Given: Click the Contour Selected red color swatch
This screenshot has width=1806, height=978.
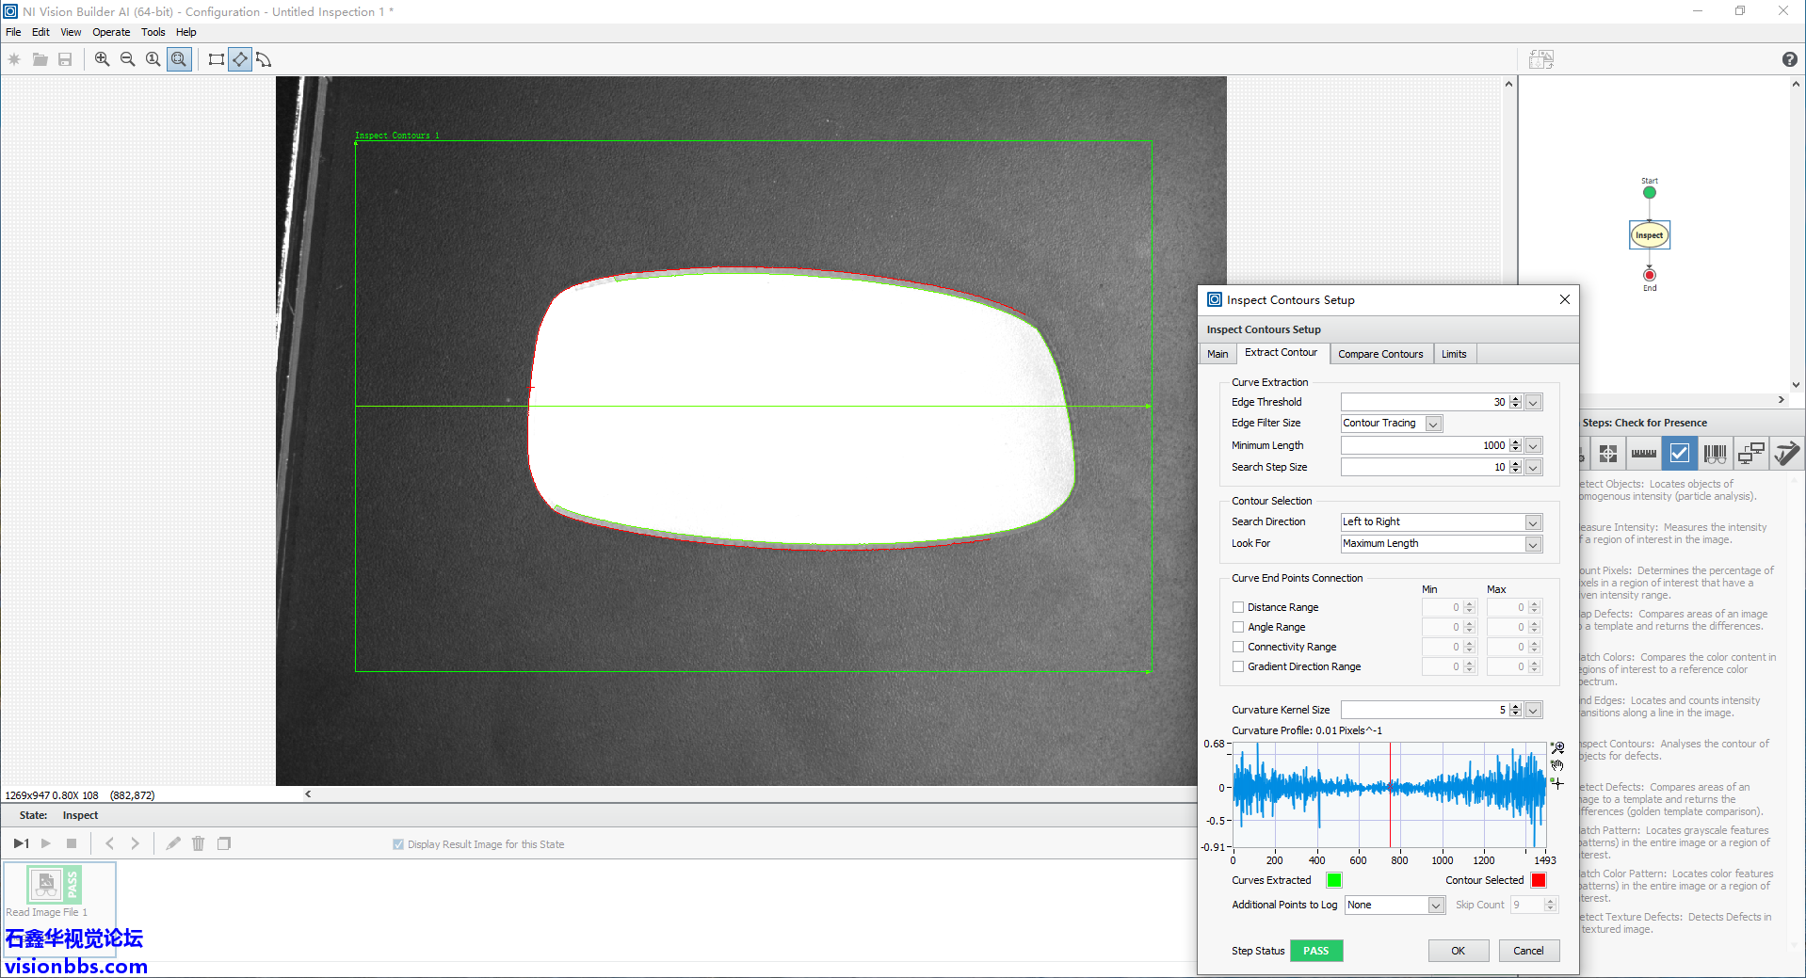Looking at the screenshot, I should coord(1539,880).
